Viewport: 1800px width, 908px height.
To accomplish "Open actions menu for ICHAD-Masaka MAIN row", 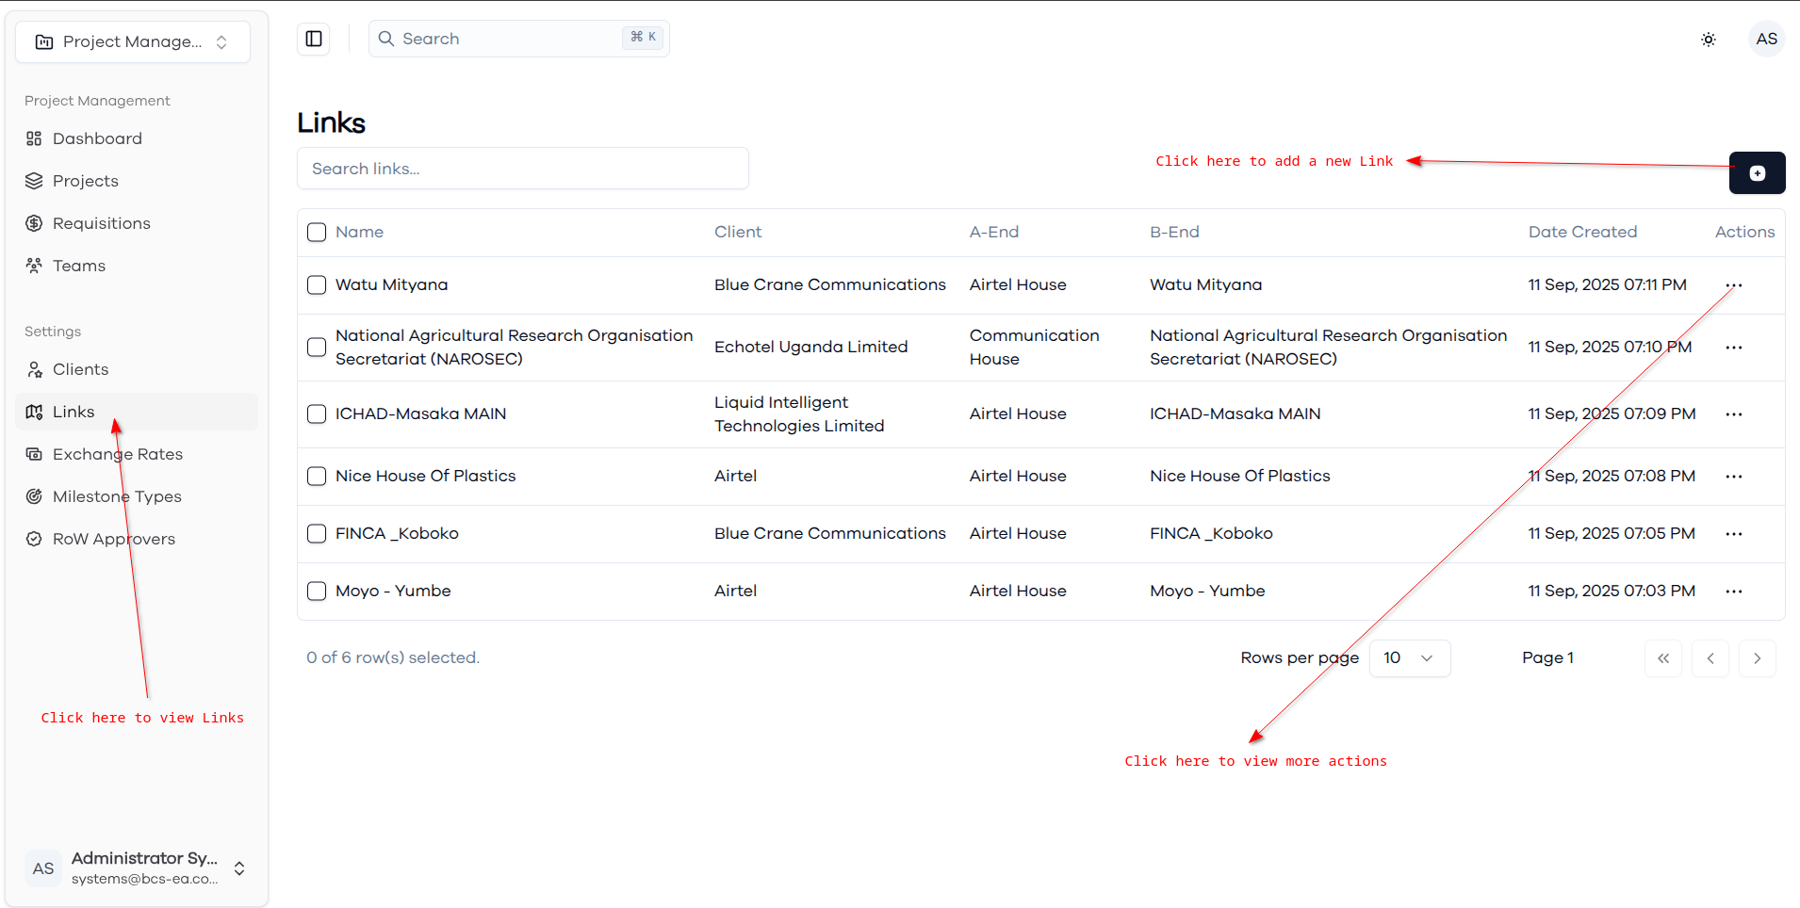I will (1734, 414).
